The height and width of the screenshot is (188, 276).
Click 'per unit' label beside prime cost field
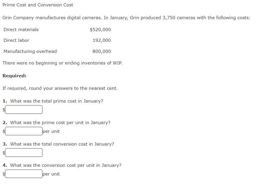pyautogui.click(x=51, y=131)
